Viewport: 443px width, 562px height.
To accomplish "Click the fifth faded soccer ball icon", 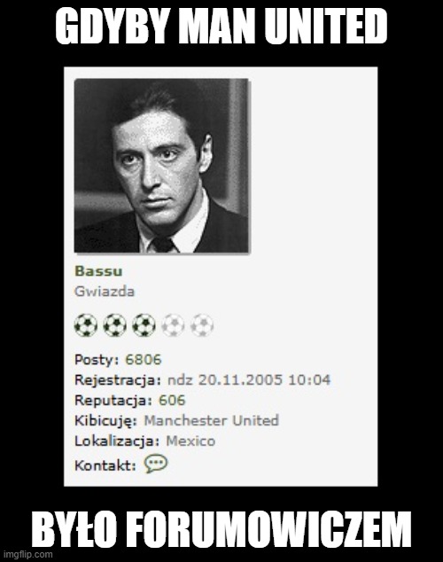I will coord(202,325).
